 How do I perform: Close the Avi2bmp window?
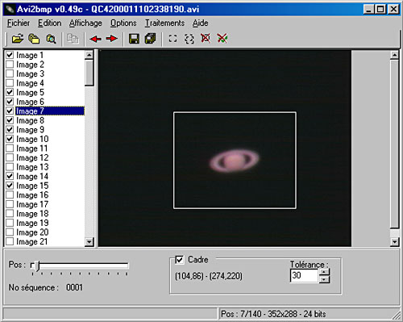(x=393, y=10)
